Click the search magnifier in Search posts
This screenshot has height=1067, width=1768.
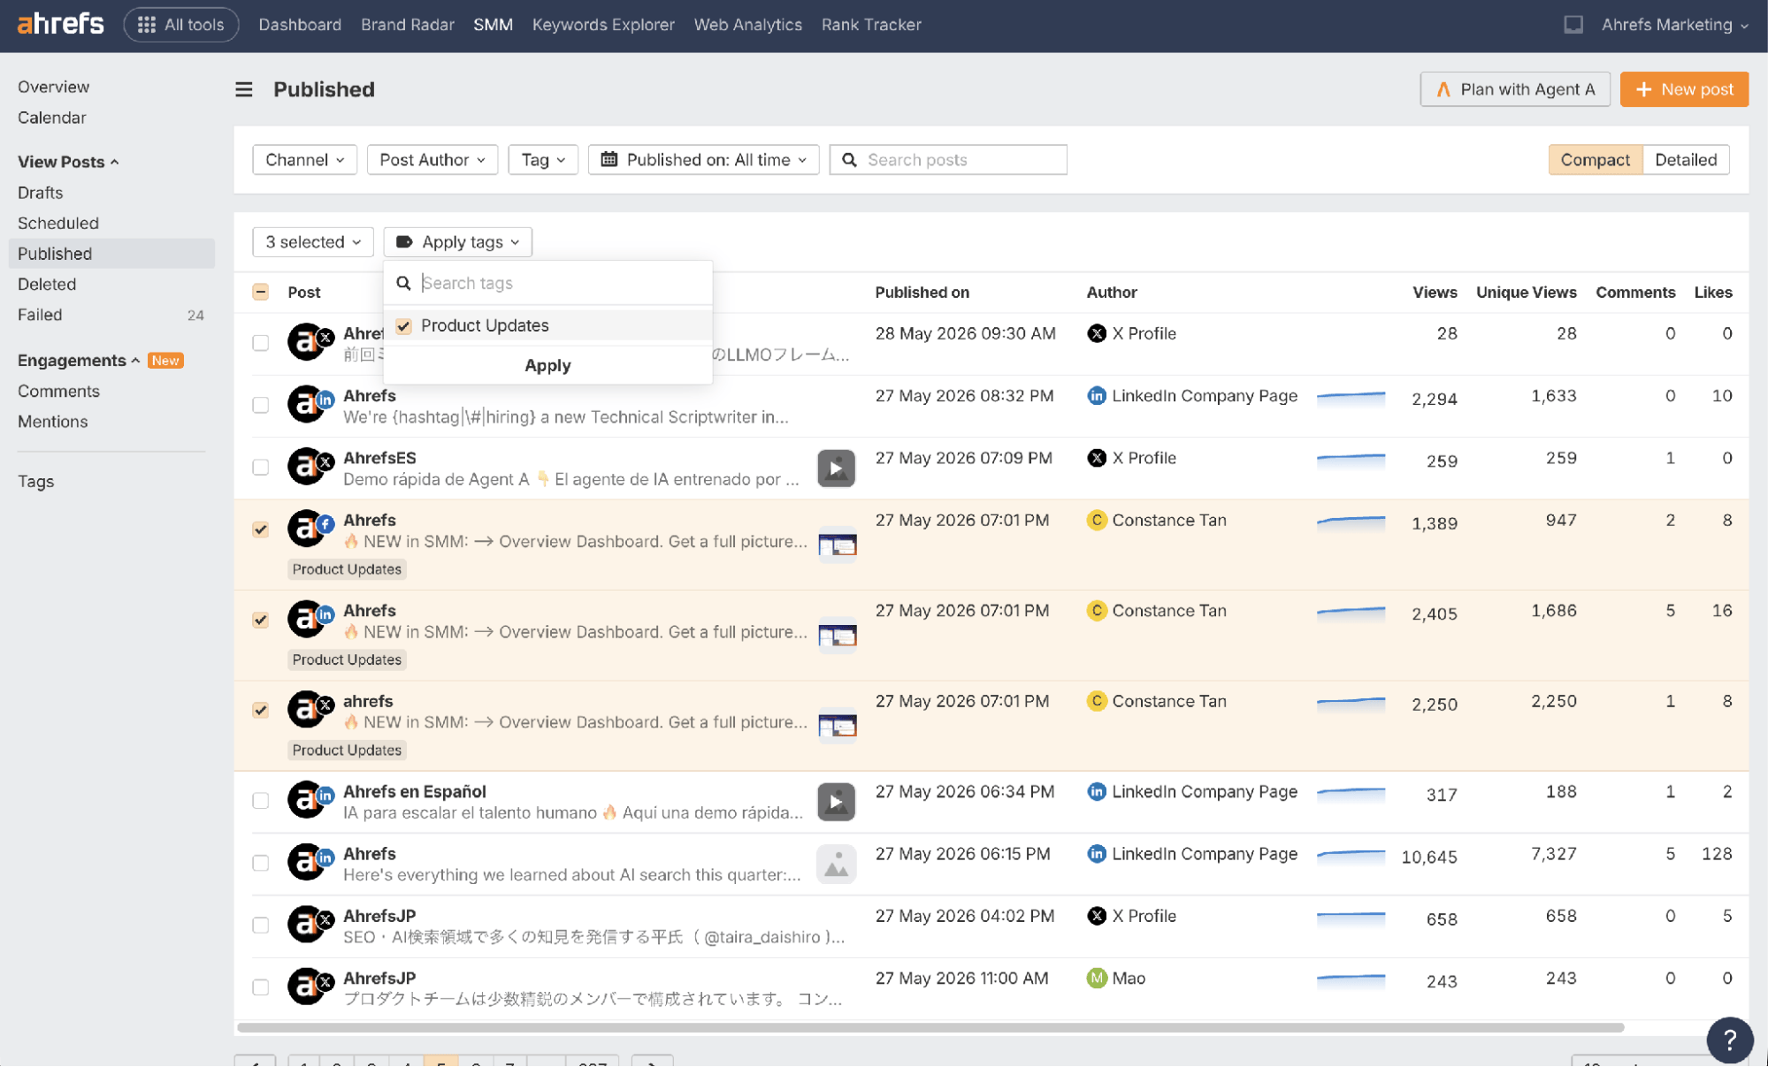coord(849,160)
